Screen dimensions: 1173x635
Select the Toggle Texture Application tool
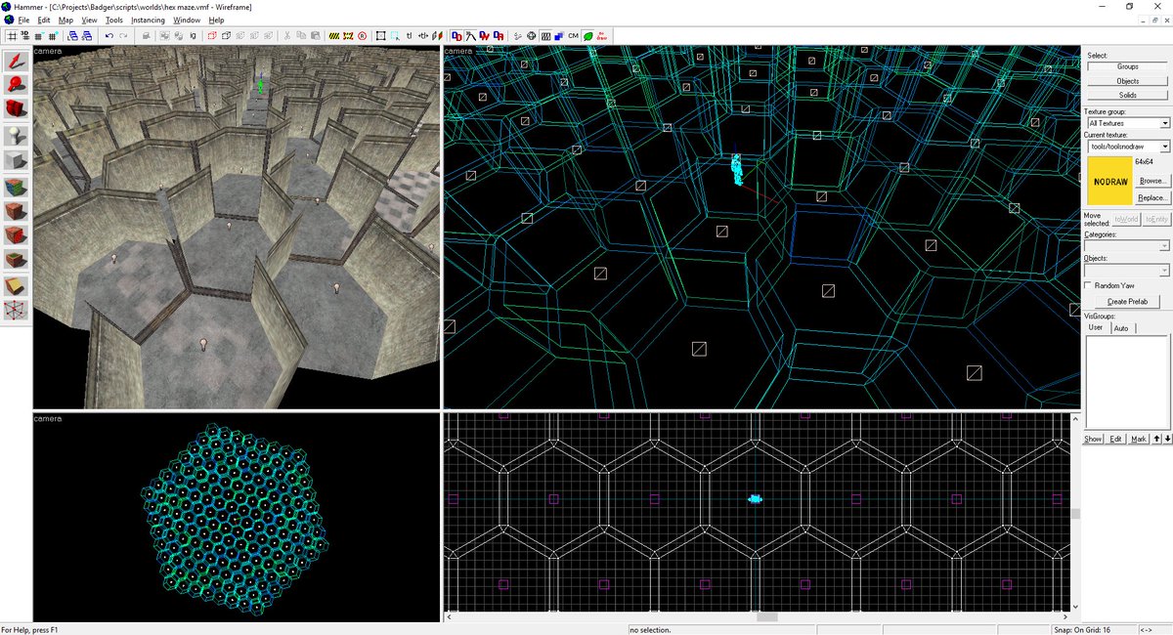15,186
